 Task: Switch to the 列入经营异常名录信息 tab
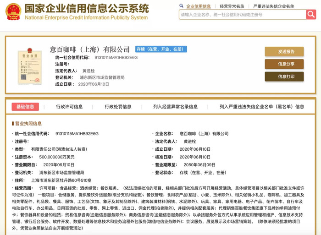[176, 107]
